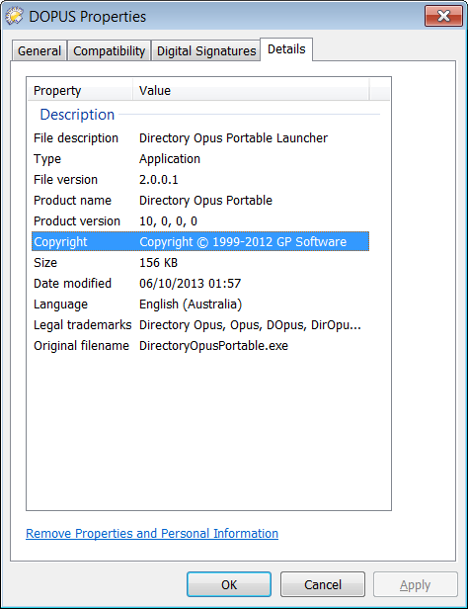468x609 pixels.
Task: Select the Language row
Action: [200, 304]
